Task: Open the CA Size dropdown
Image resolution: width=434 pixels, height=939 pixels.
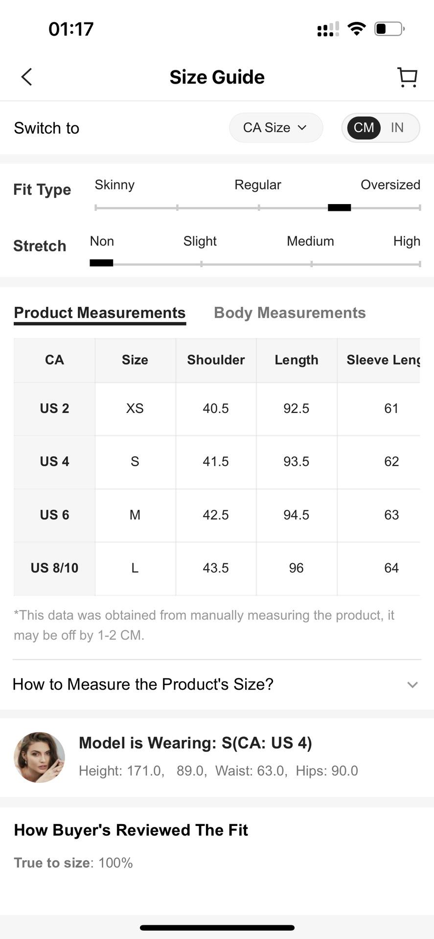Action: point(275,128)
